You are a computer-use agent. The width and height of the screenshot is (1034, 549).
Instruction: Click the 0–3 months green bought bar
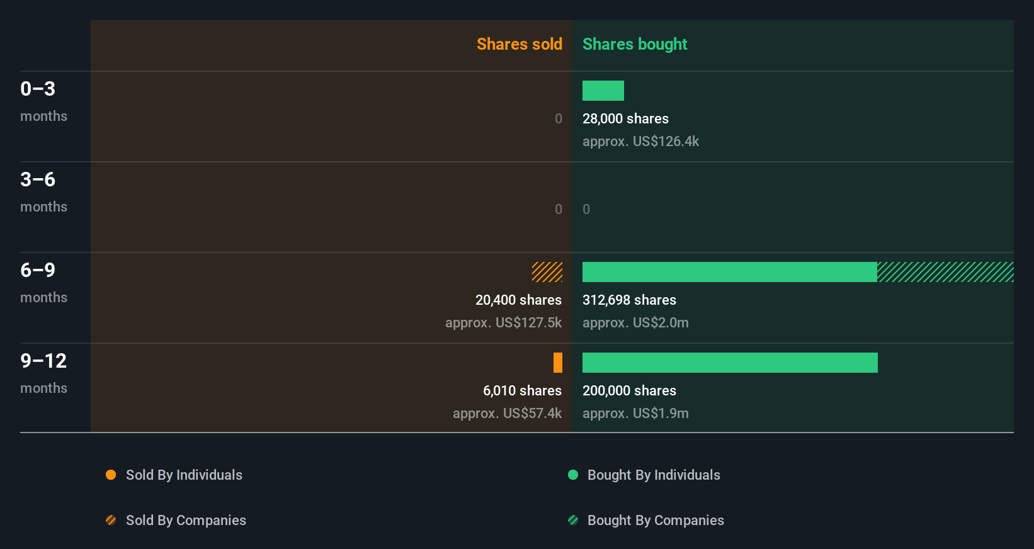pyautogui.click(x=603, y=91)
